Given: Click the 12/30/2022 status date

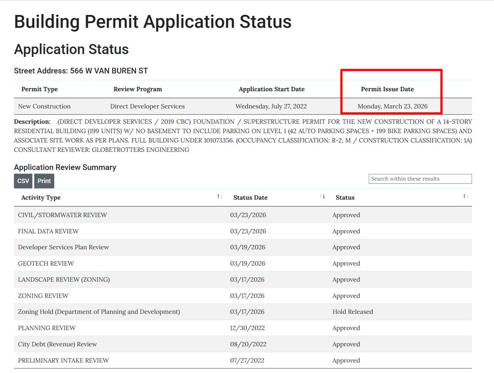Looking at the screenshot, I should coord(247,328).
